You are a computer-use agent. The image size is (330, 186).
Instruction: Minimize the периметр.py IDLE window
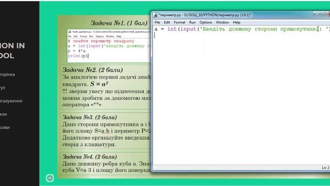[x=317, y=14]
